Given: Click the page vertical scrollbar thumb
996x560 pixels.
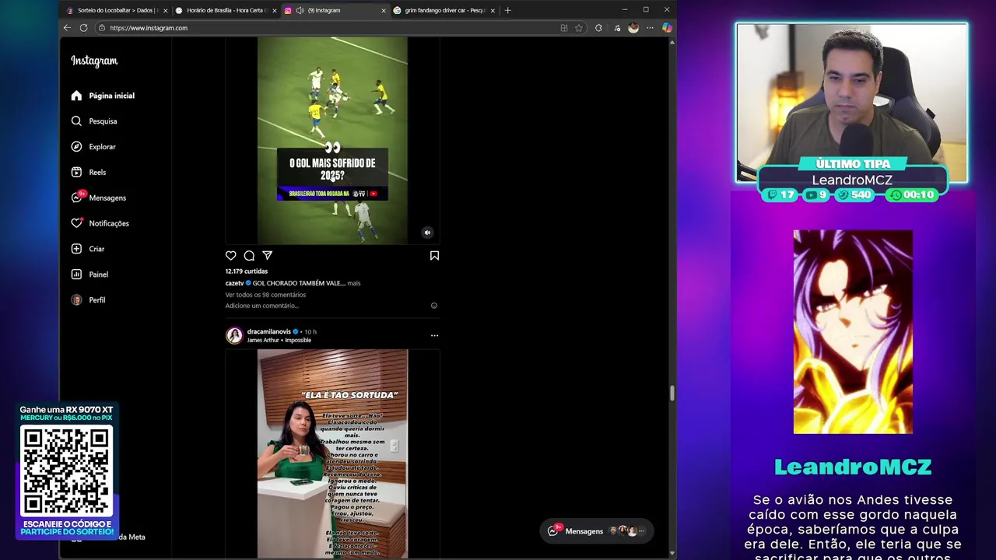Looking at the screenshot, I should [x=672, y=393].
